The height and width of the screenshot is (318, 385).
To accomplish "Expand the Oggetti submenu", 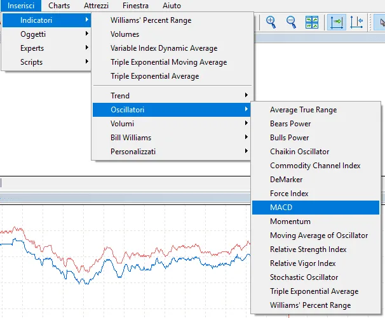I will (x=46, y=34).
